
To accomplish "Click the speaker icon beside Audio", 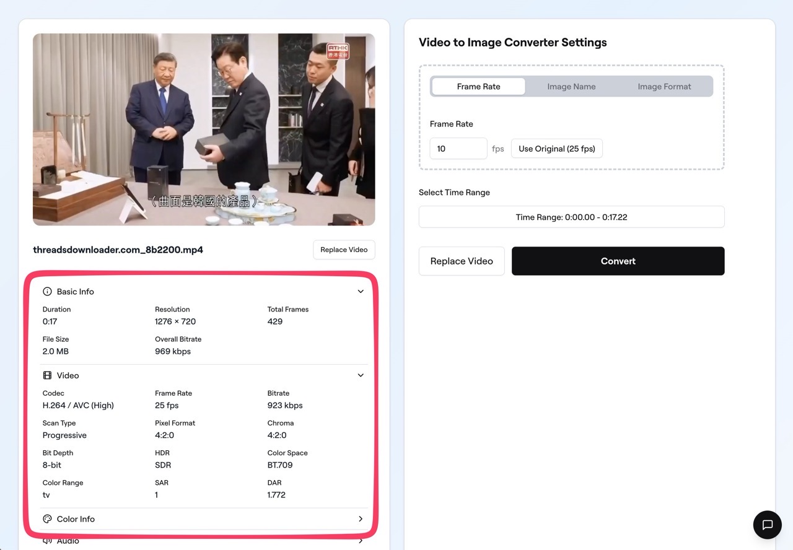I will coord(47,541).
